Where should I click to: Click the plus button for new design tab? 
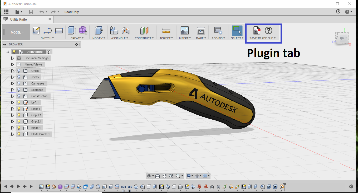pyautogui.click(x=57, y=19)
